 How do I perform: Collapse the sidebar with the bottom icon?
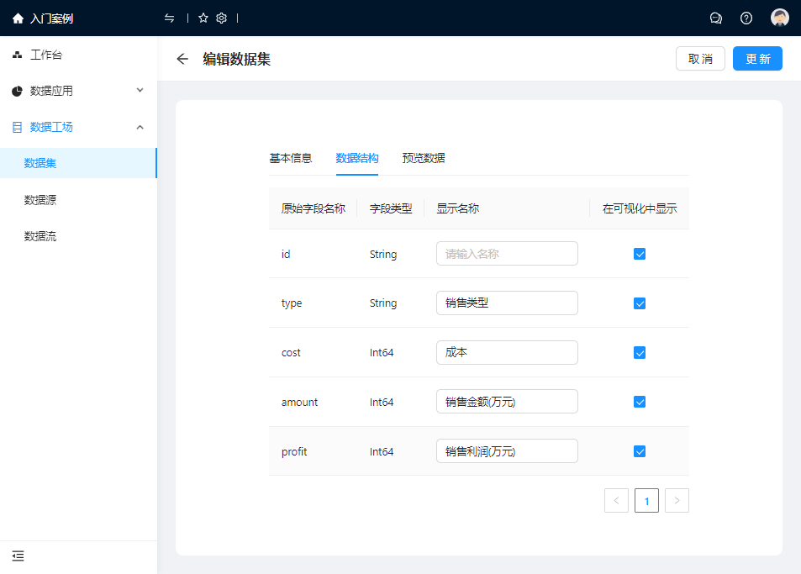coord(18,556)
